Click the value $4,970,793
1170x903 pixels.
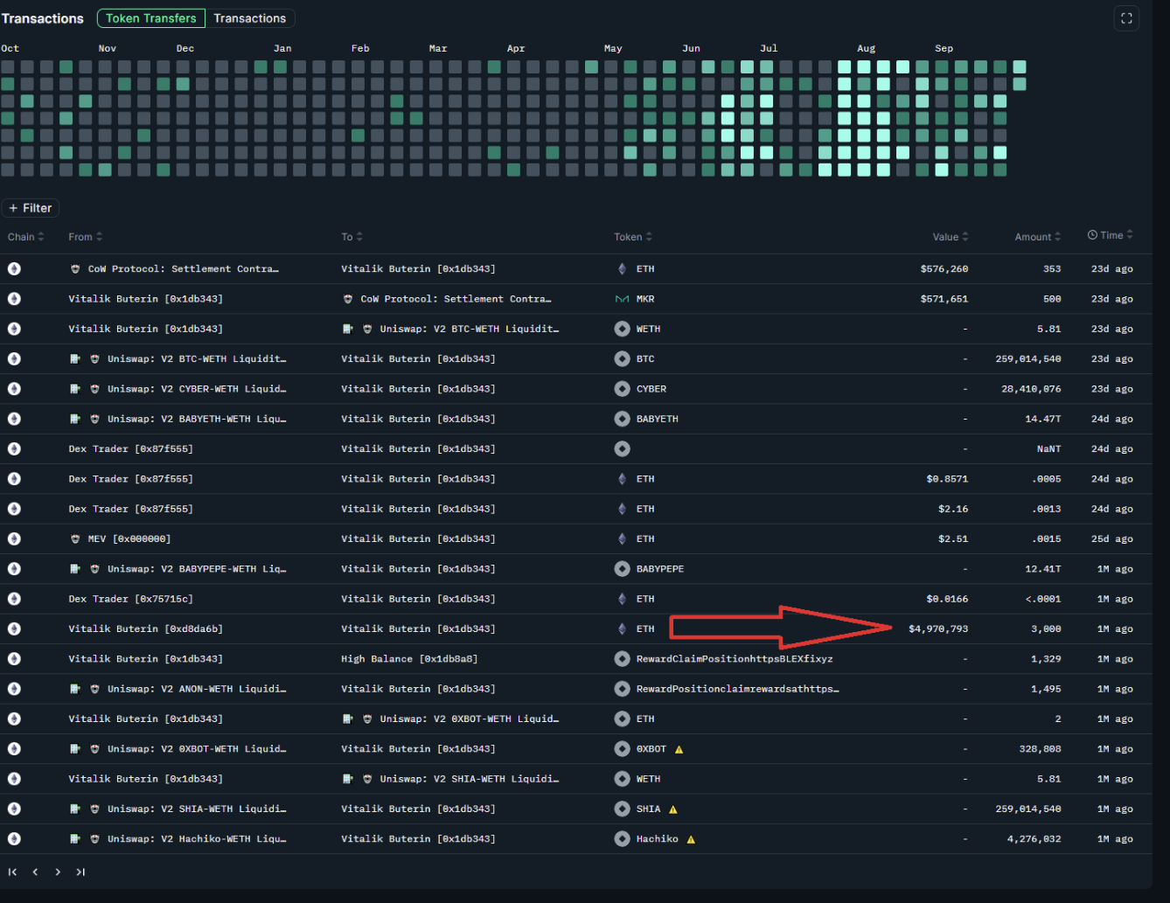938,629
